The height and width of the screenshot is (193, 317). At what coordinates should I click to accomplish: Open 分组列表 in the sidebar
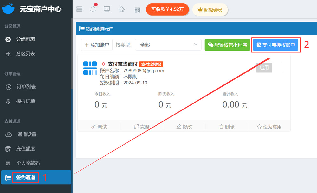pos(26,39)
